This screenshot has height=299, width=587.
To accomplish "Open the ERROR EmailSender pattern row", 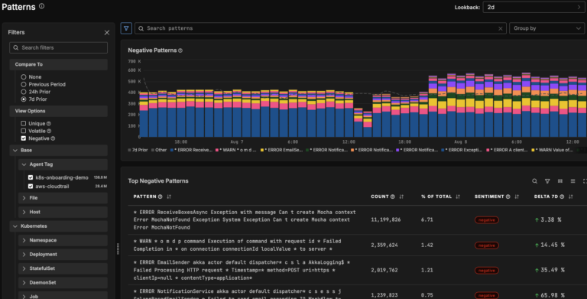I will point(358,270).
